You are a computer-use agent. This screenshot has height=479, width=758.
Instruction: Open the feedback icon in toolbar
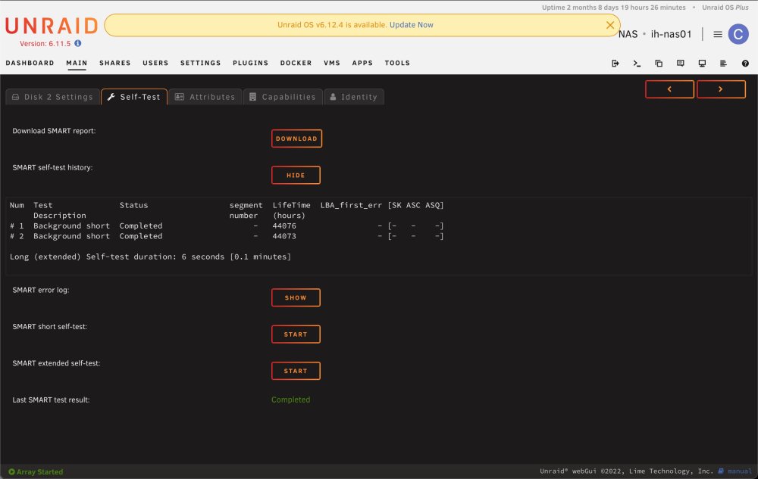click(680, 64)
